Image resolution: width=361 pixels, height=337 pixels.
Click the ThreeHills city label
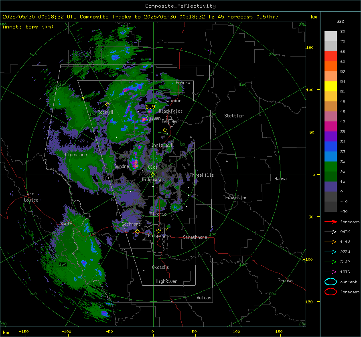[202, 175]
